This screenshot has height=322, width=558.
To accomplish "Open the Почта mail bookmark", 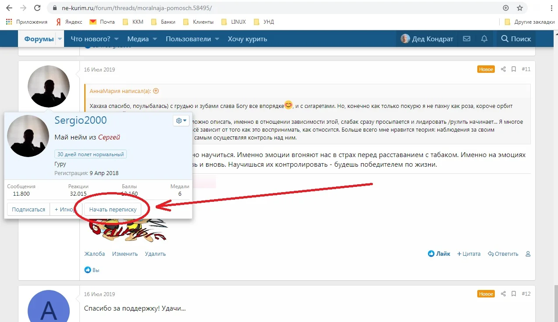I will (x=102, y=22).
